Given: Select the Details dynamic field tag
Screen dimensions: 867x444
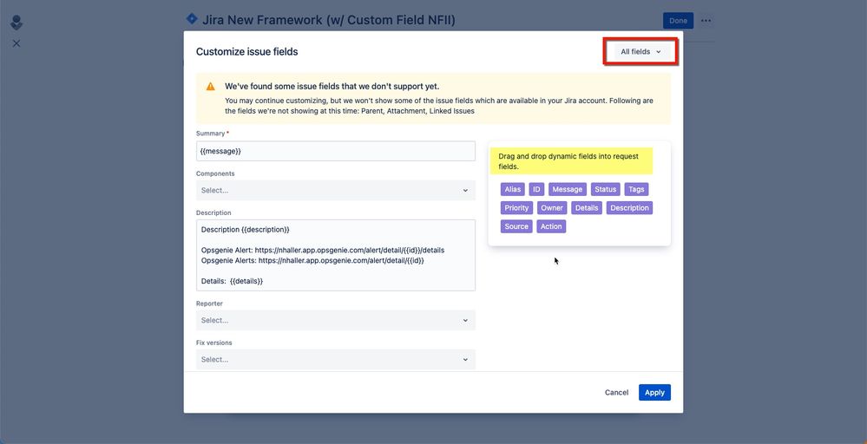Looking at the screenshot, I should (587, 208).
